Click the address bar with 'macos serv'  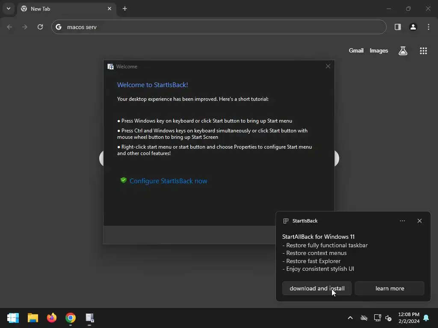219,27
